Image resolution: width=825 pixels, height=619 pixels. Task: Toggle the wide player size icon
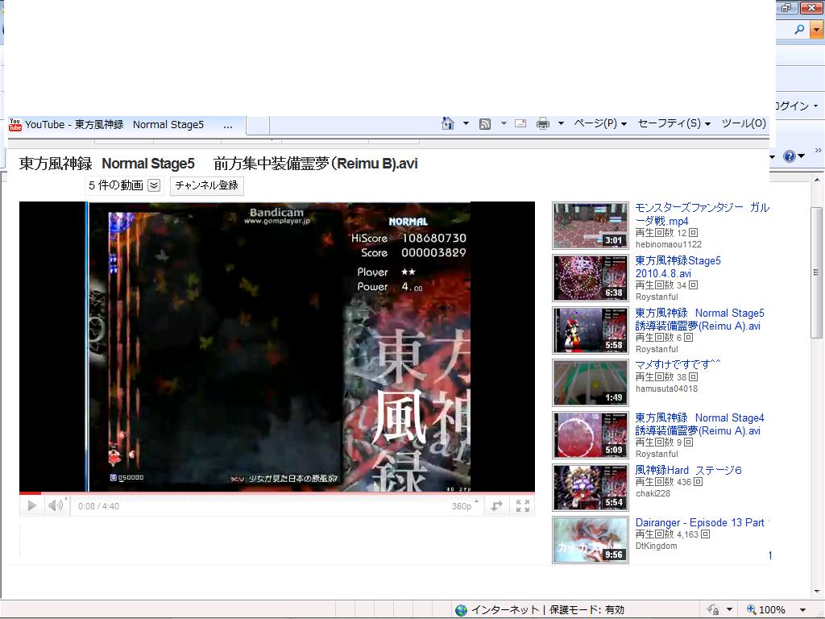click(496, 506)
